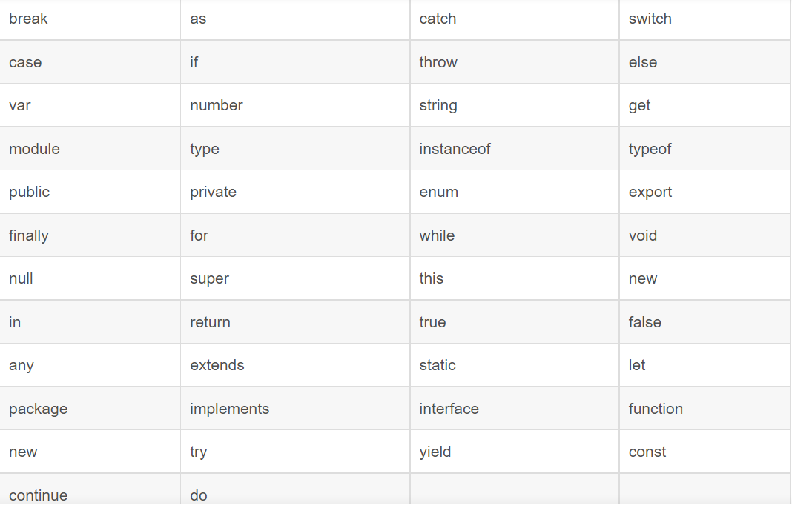Select the 'extends' keyword cell
792x505 pixels.
(217, 366)
